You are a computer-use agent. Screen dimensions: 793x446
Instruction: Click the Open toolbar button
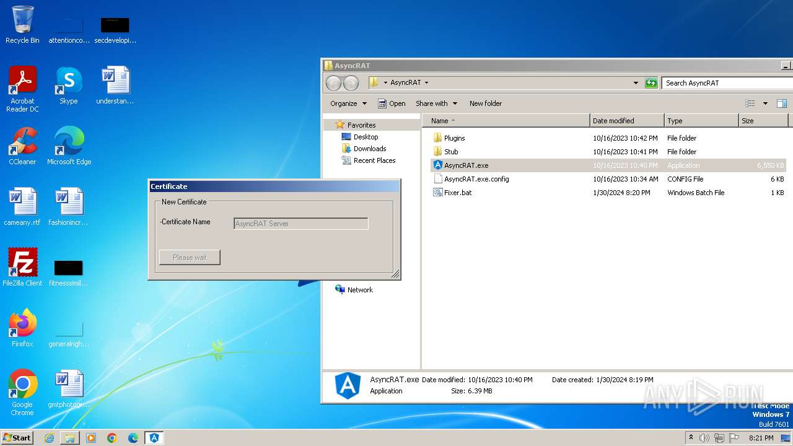pos(392,103)
